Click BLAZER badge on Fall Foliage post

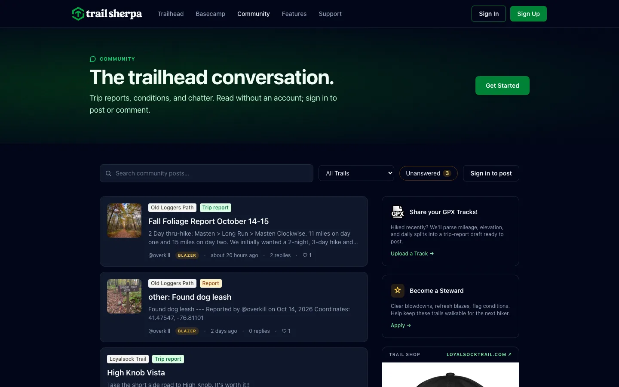(187, 255)
